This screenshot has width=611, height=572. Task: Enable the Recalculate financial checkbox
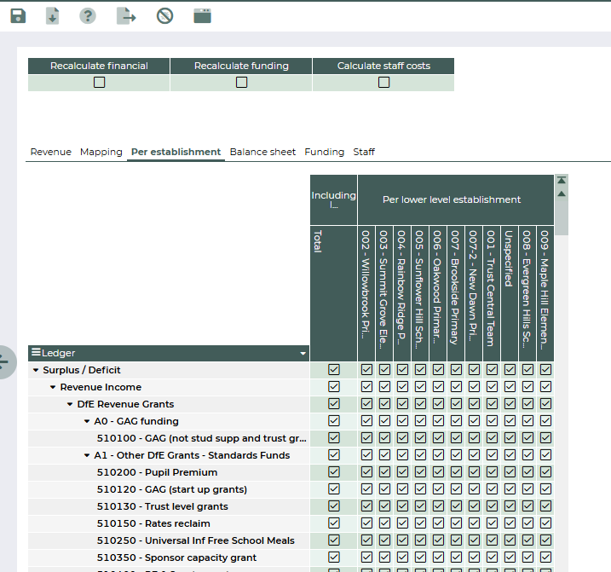tap(99, 83)
